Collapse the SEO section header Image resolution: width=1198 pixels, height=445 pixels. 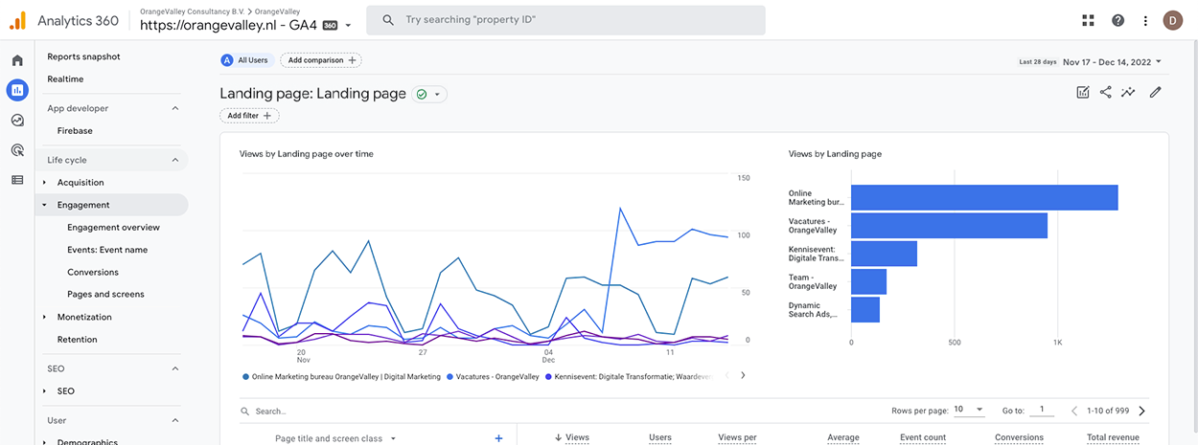[x=175, y=368]
